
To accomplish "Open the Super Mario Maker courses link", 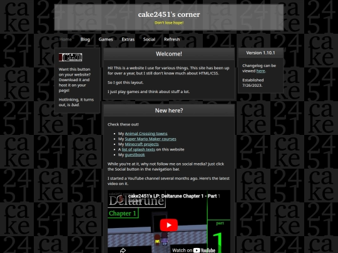I will (x=150, y=139).
